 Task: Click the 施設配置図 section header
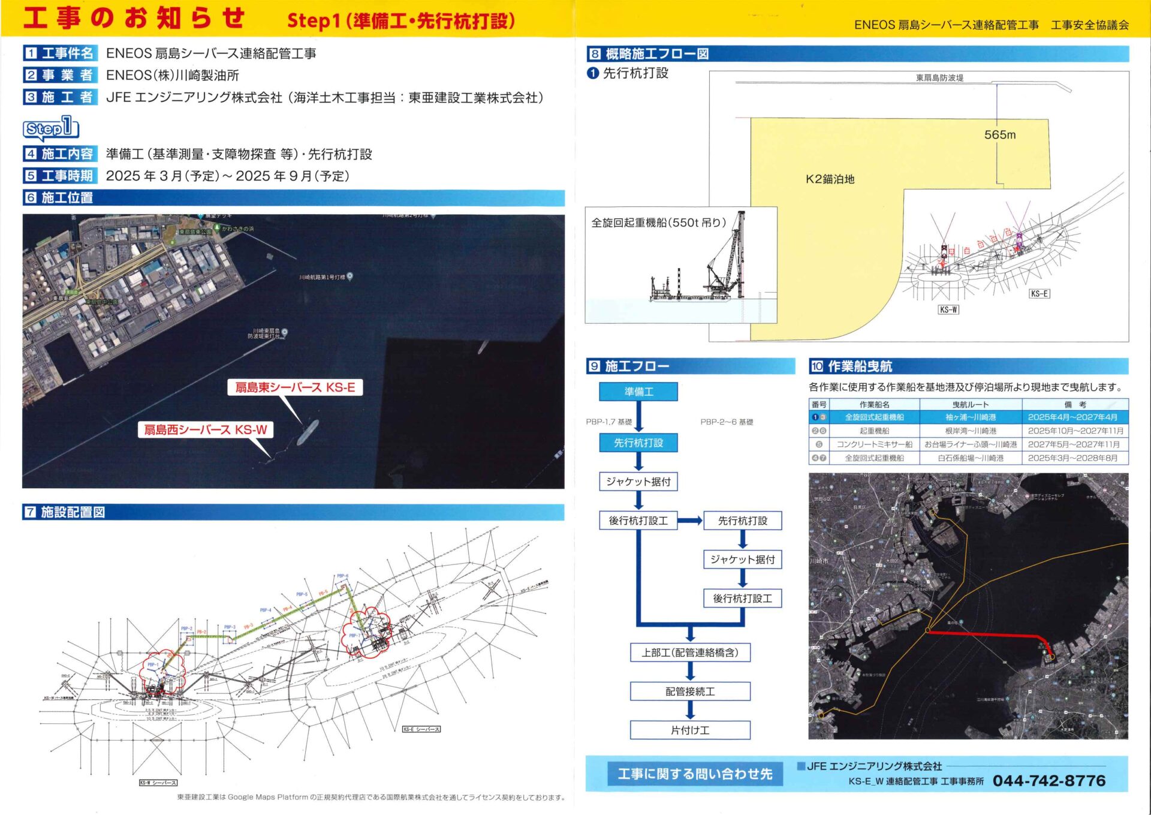point(293,512)
